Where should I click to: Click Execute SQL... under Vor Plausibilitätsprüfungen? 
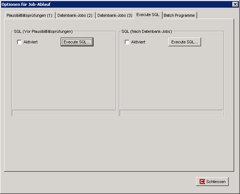[77, 42]
